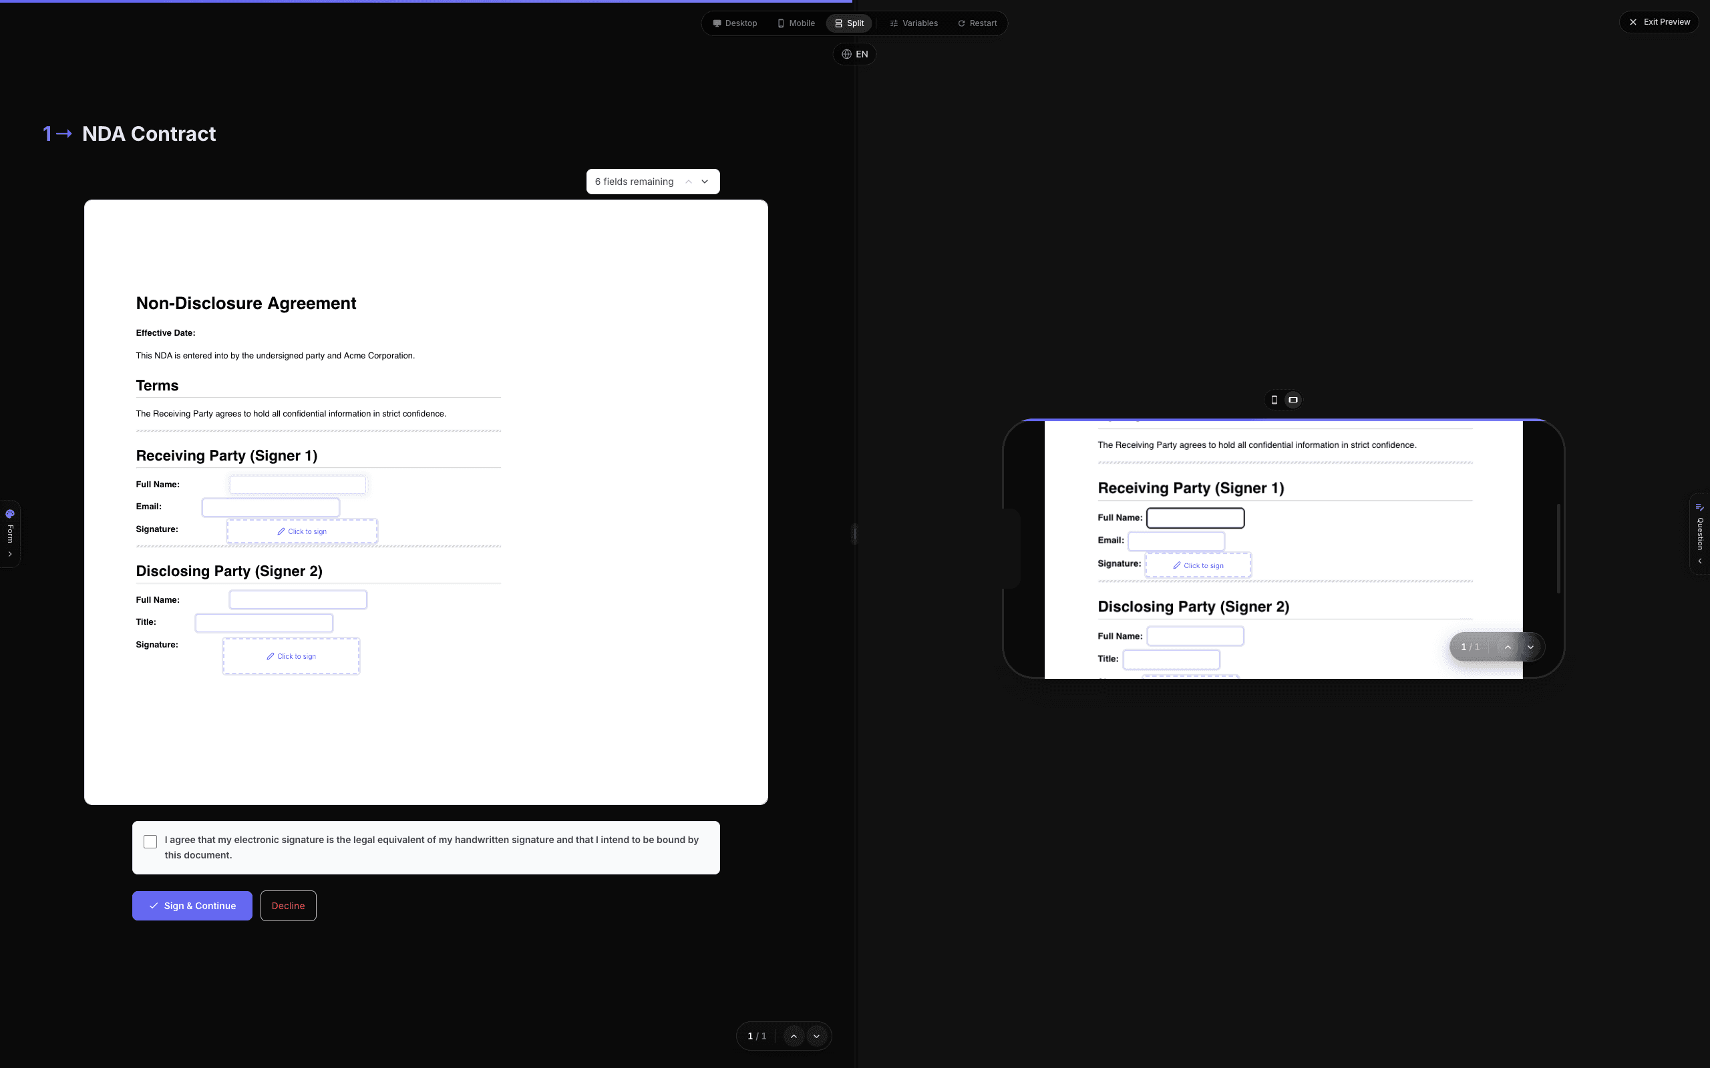Focus Signer 1 Email field in desktop view
Screen dimensions: 1710x1068
[271, 507]
